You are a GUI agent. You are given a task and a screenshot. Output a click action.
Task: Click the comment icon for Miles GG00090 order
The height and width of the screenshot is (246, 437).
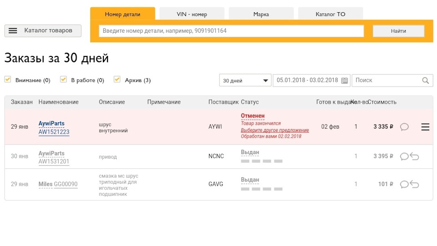404,184
